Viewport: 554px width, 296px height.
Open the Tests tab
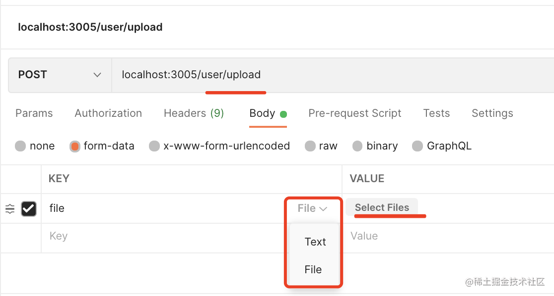[436, 113]
